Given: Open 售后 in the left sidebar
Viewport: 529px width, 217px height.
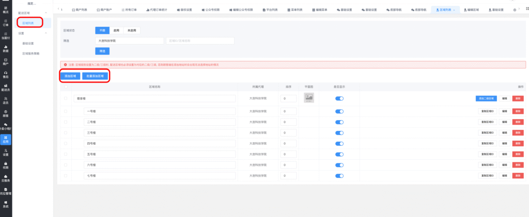Looking at the screenshot, I should (6, 75).
